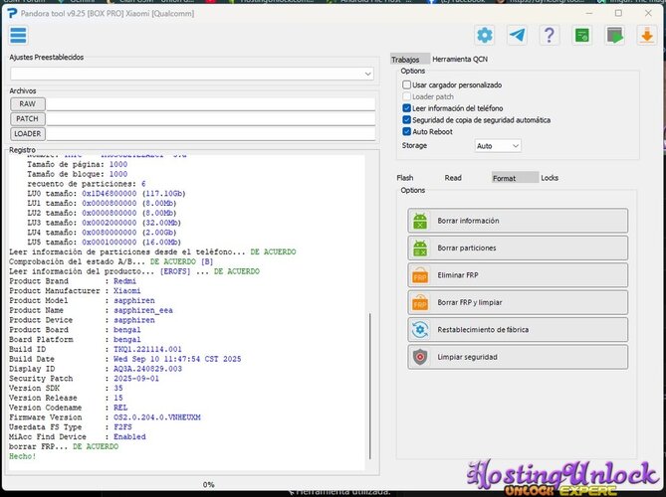
Task: Enable Usar cargador personalizado checkbox
Action: (406, 84)
